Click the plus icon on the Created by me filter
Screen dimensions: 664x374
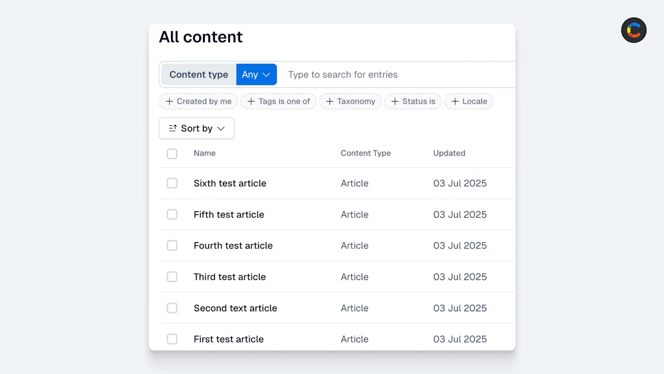point(170,101)
